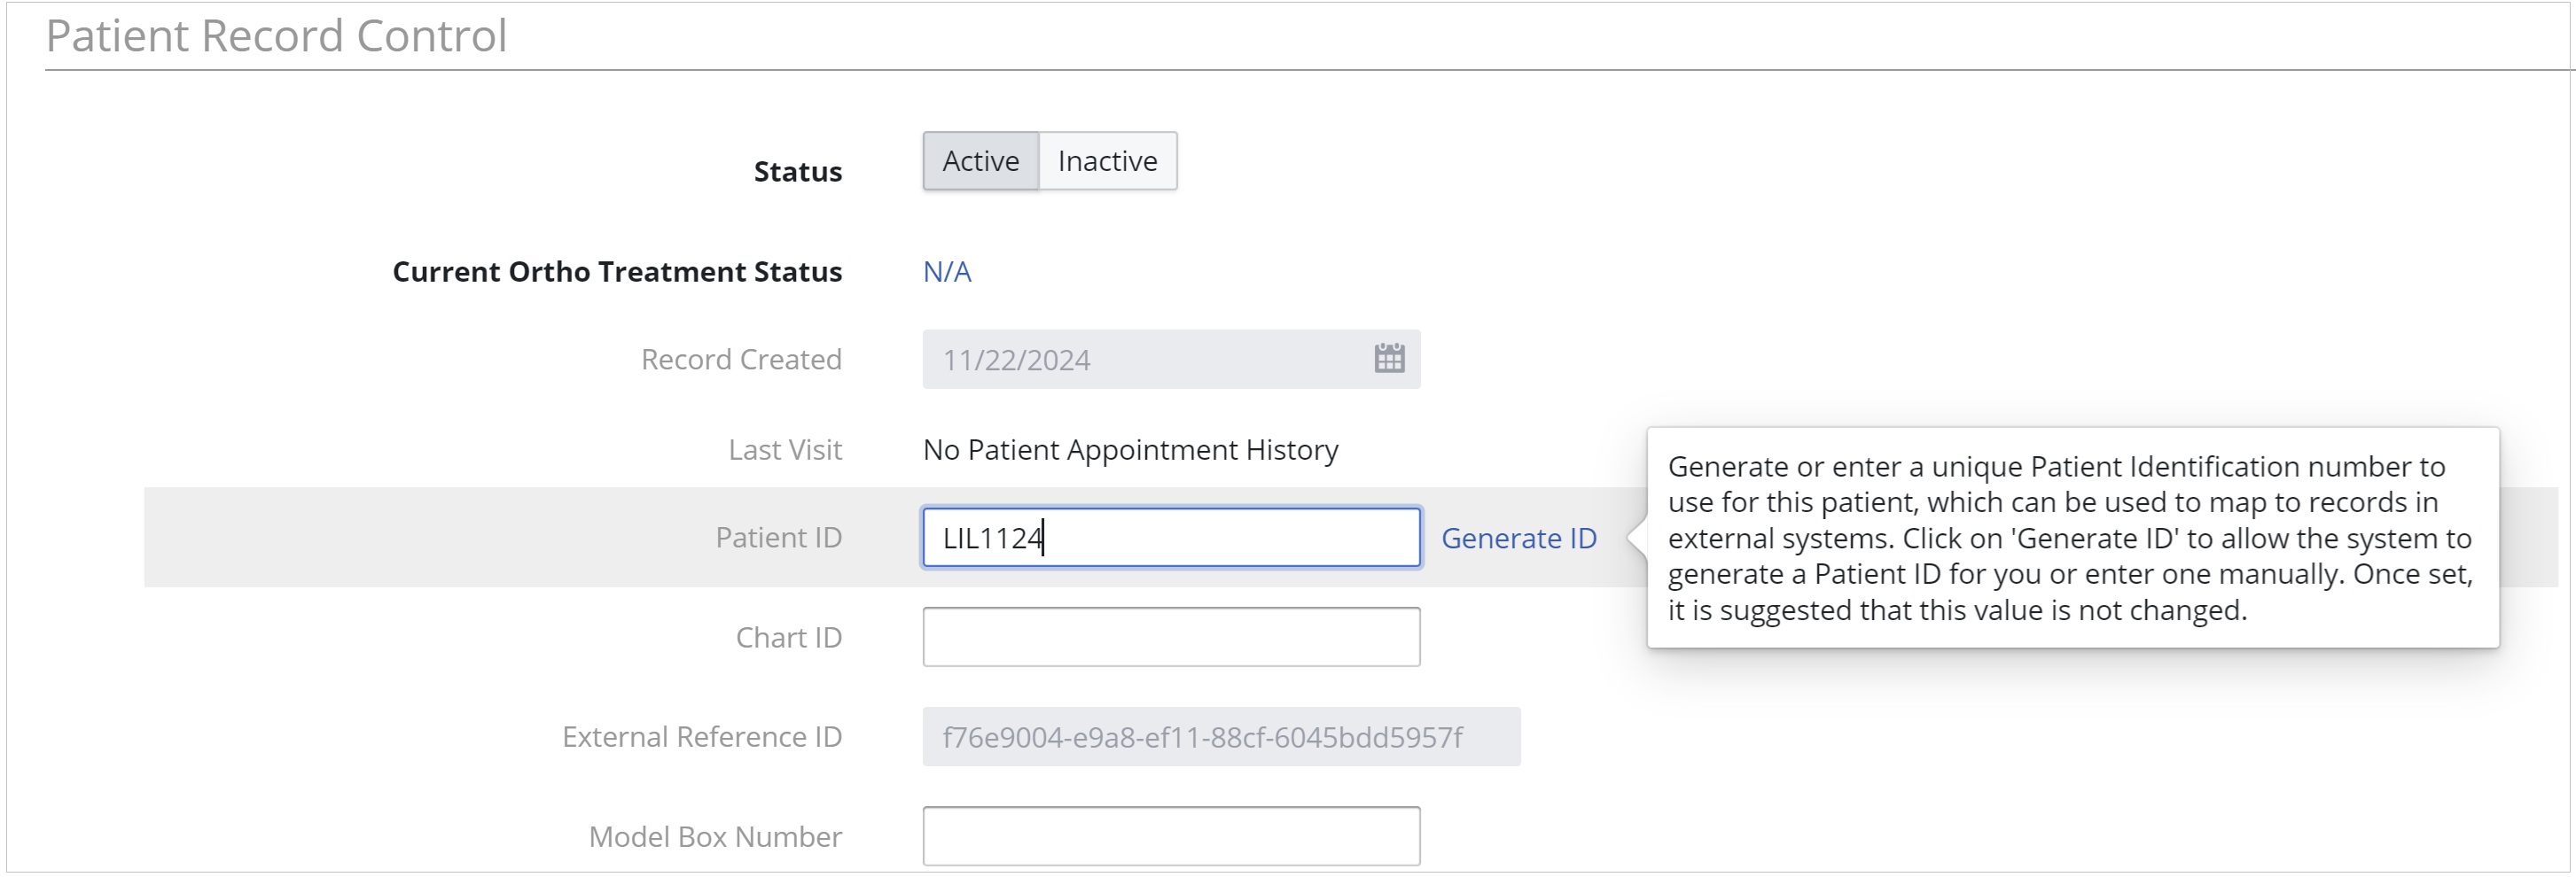This screenshot has height=877, width=2576.
Task: Click the Current Ortho Treatment Status label
Action: 617,272
